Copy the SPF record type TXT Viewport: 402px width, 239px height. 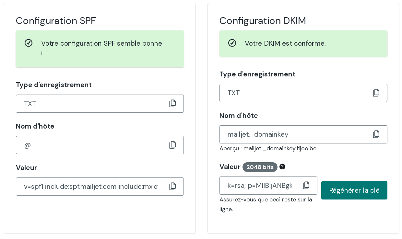pyautogui.click(x=172, y=103)
